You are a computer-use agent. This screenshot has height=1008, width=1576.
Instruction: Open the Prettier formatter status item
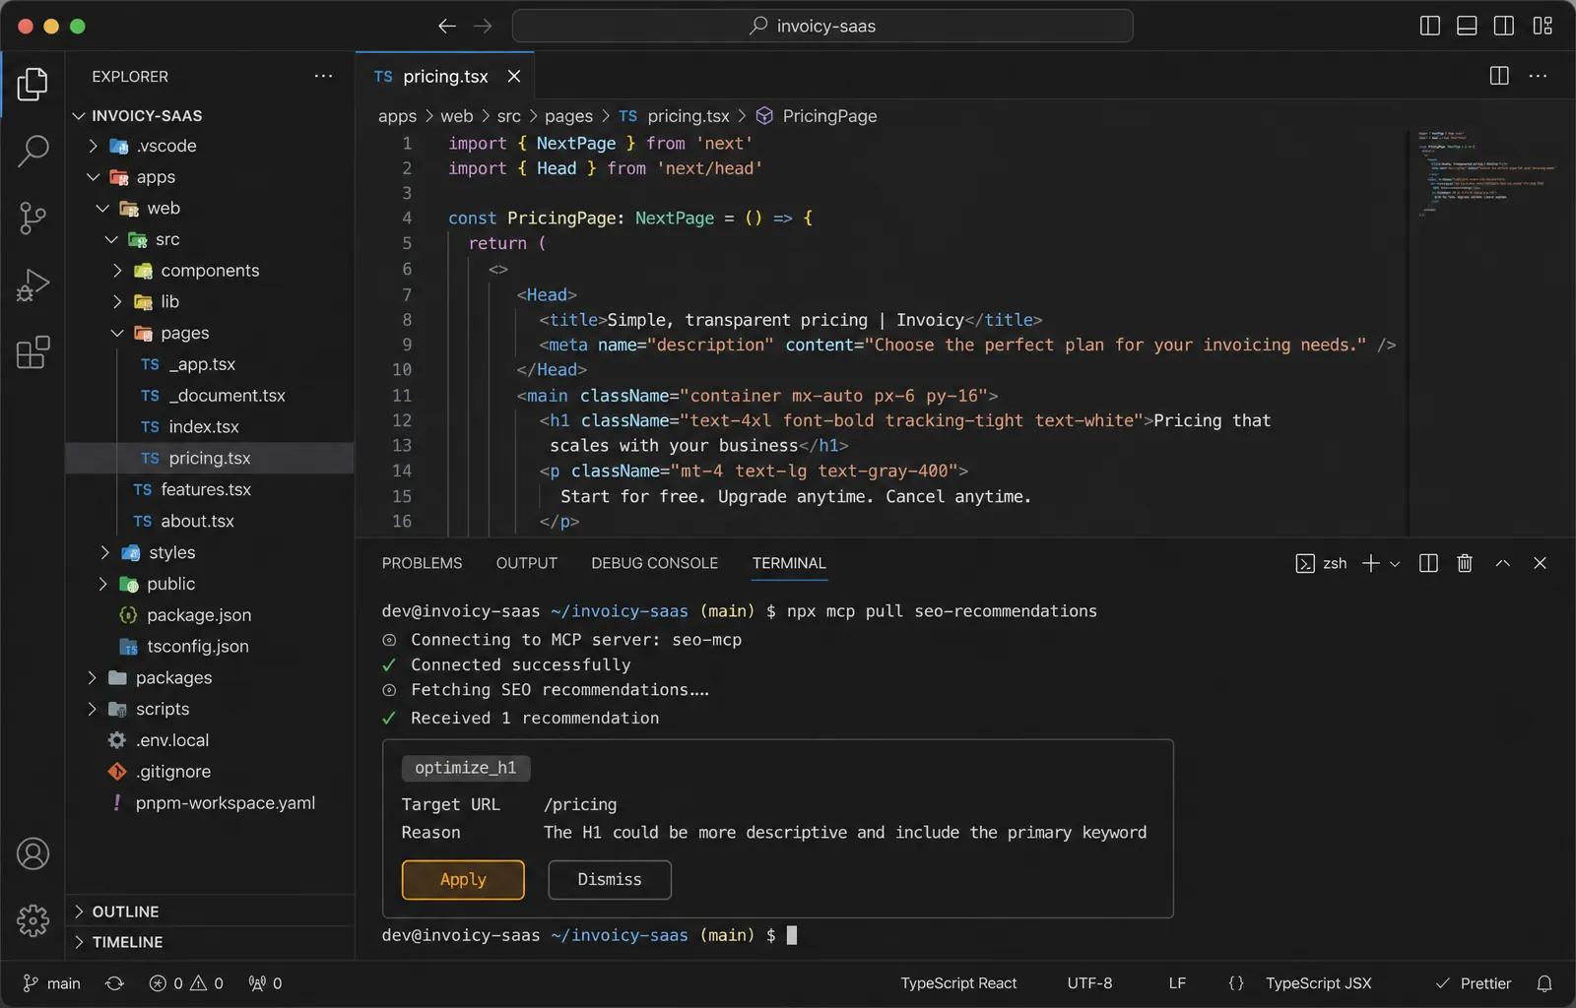(1473, 983)
